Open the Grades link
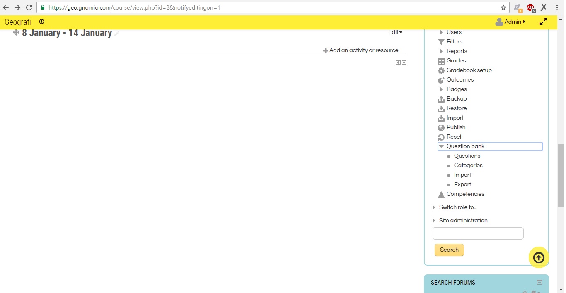The image size is (566, 293). (456, 61)
